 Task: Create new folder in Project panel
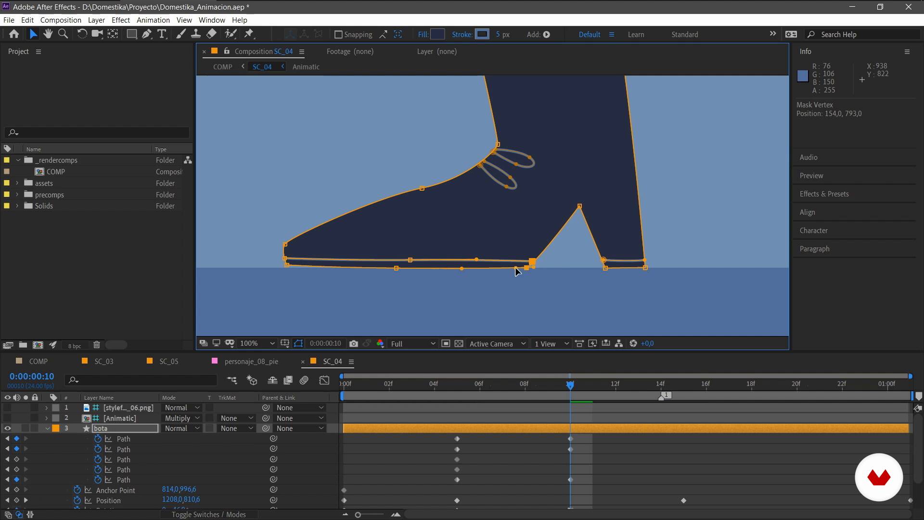tap(23, 345)
